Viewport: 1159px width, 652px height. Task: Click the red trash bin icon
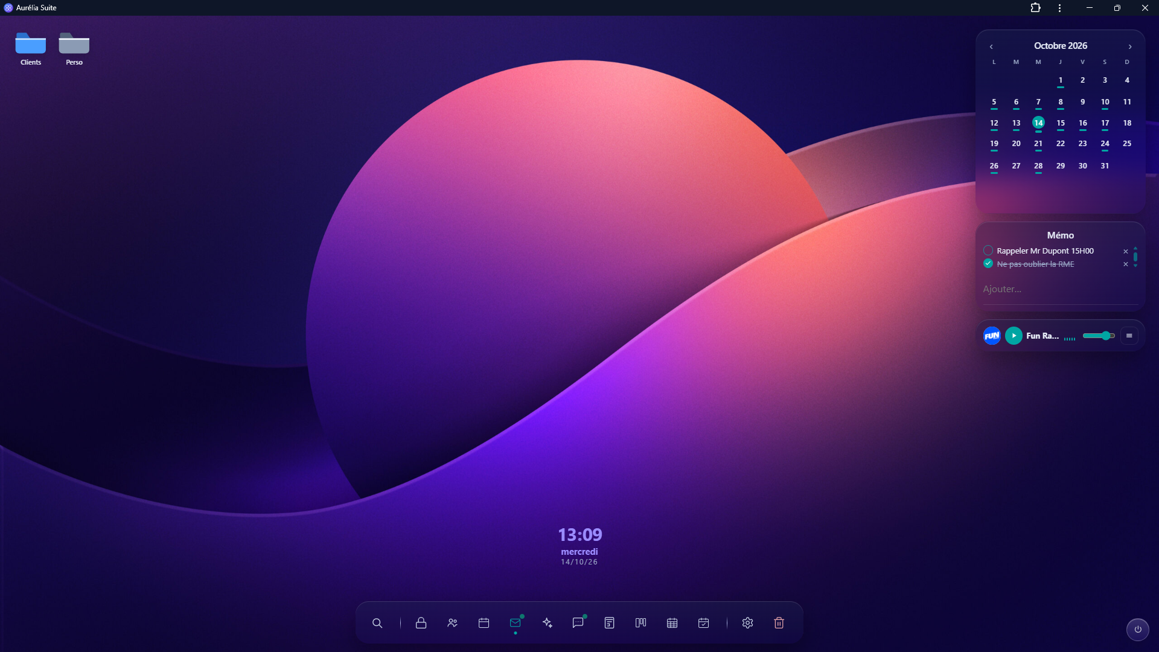(779, 623)
